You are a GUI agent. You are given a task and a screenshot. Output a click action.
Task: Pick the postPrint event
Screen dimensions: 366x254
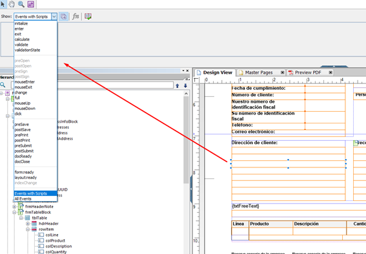(23, 140)
